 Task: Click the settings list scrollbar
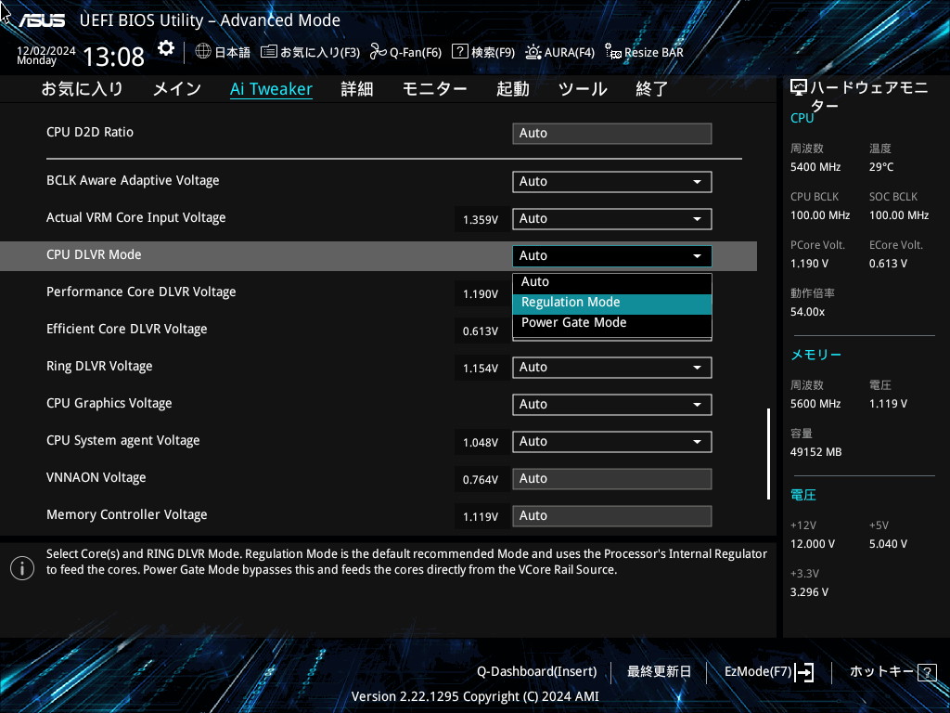tap(768, 453)
